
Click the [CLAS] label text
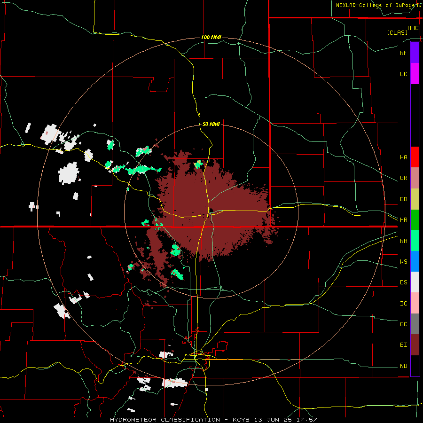[397, 32]
